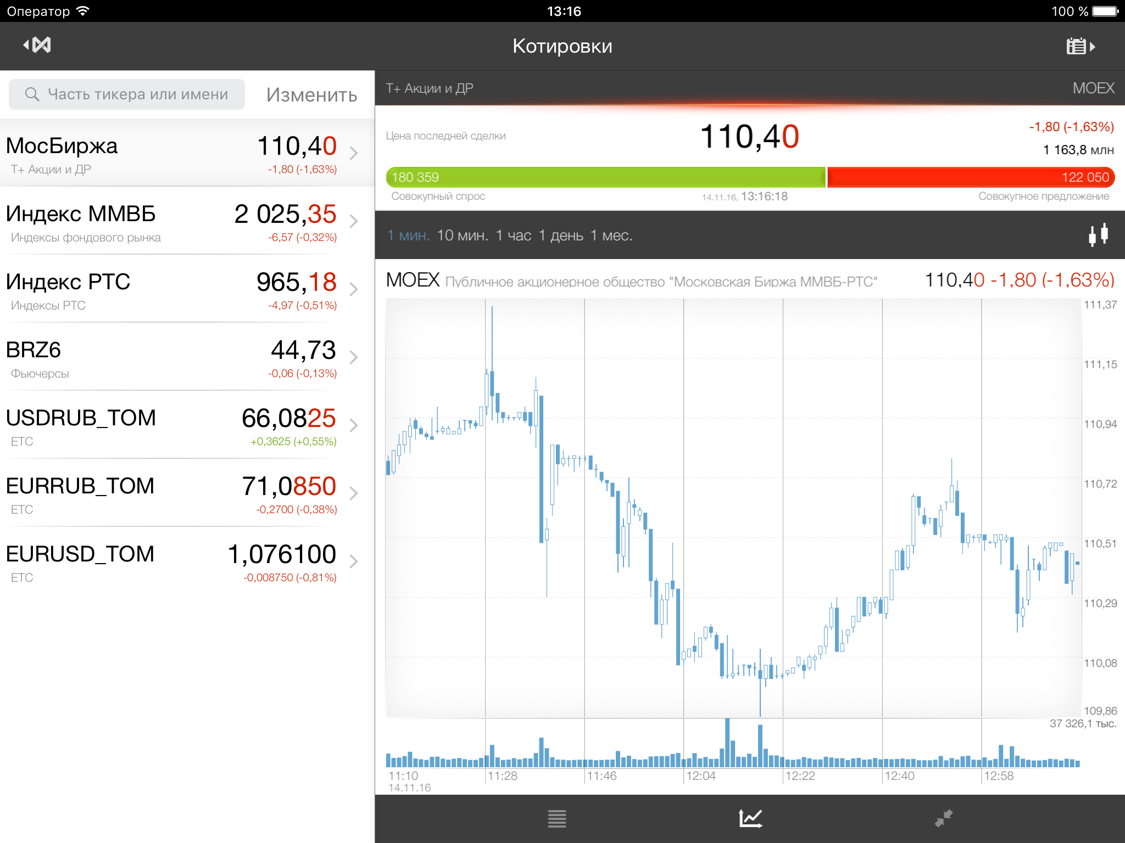This screenshot has width=1125, height=843.
Task: Select the chart view icon in bottom bar
Action: tap(750, 818)
